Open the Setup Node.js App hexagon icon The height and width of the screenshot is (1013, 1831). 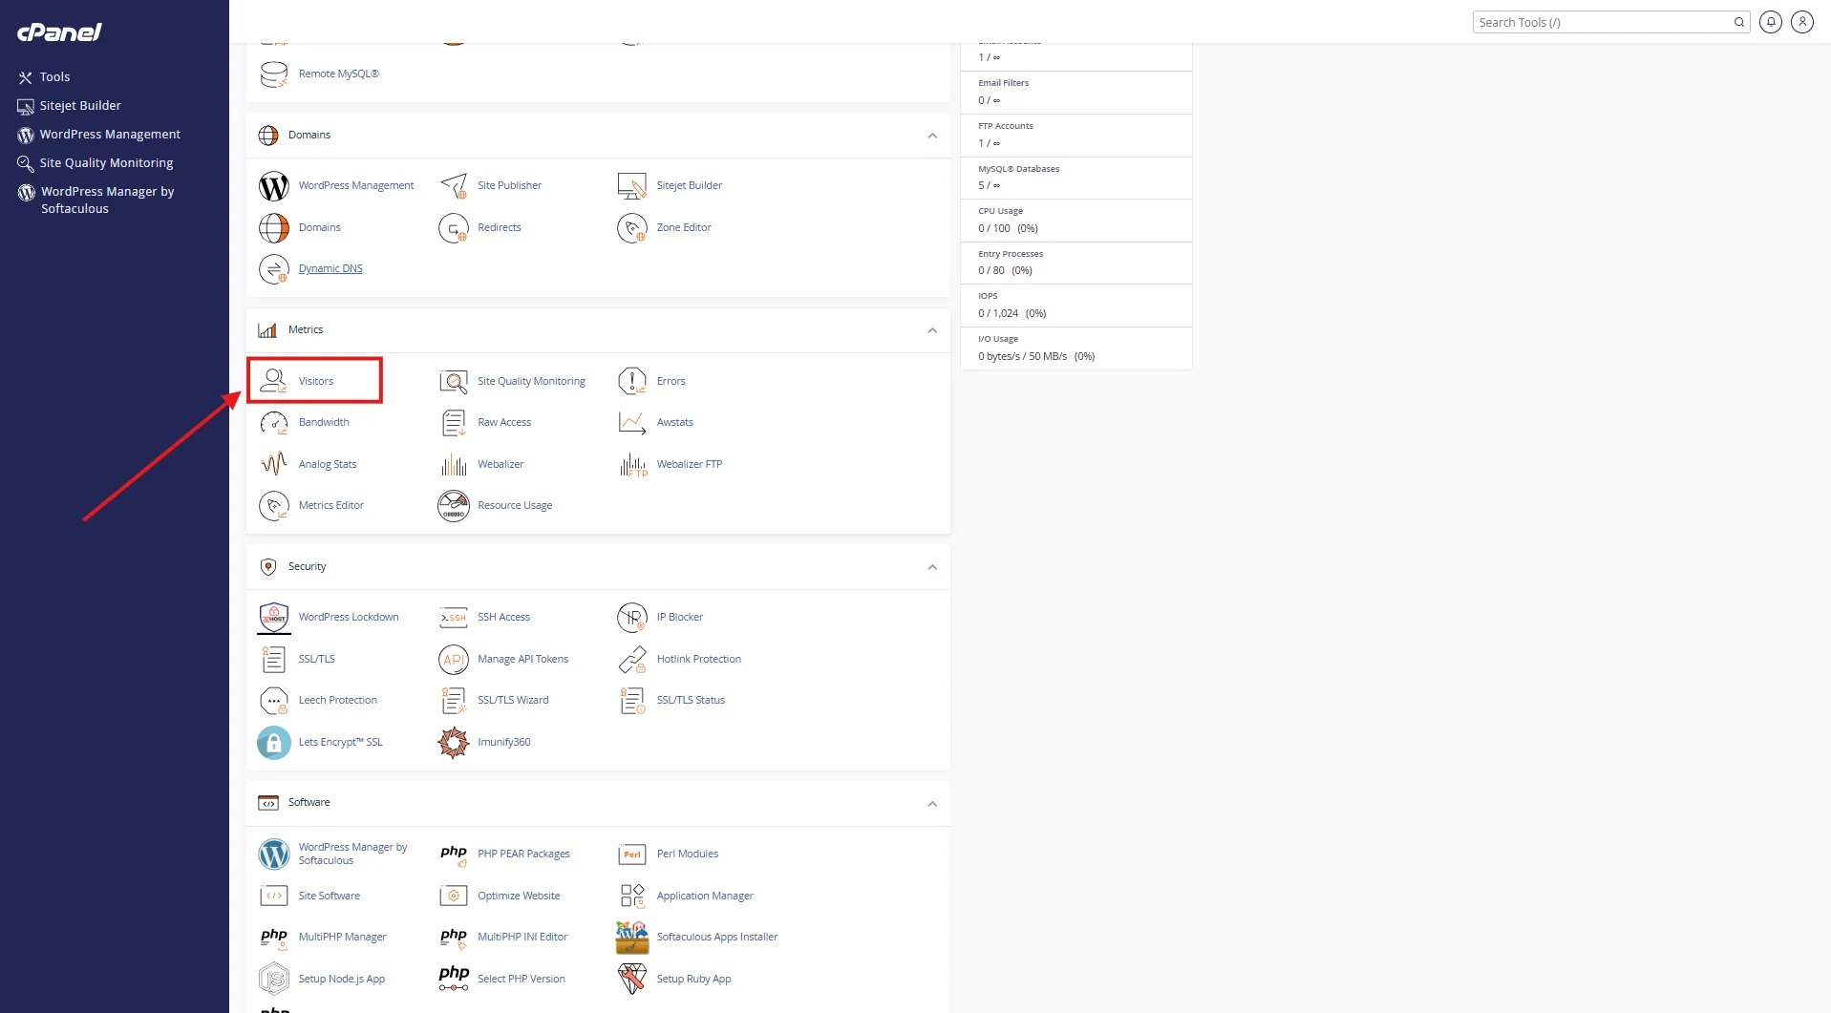274,979
